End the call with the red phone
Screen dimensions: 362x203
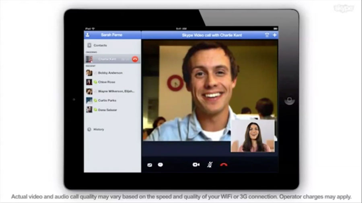[x=224, y=164]
